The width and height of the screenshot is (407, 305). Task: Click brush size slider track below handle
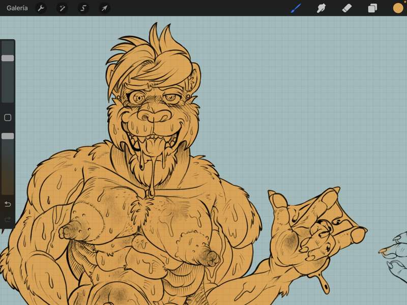[x=8, y=82]
